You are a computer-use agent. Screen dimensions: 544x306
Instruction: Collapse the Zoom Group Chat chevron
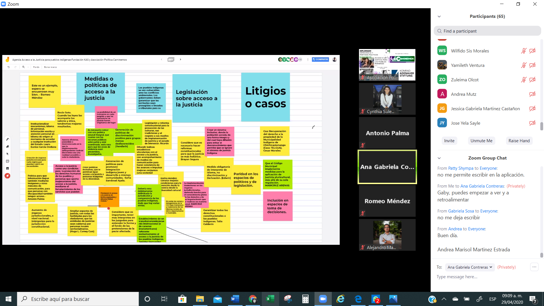(x=439, y=158)
